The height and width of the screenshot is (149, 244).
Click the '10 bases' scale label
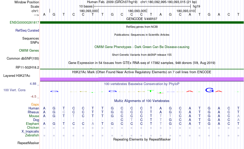(x=86, y=6)
